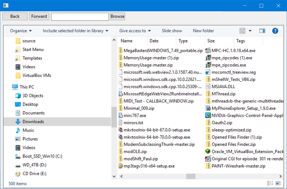
Task: Select mkvtoolnix-64-bit-67.0.0-setup.exe icon
Action: coord(121,130)
